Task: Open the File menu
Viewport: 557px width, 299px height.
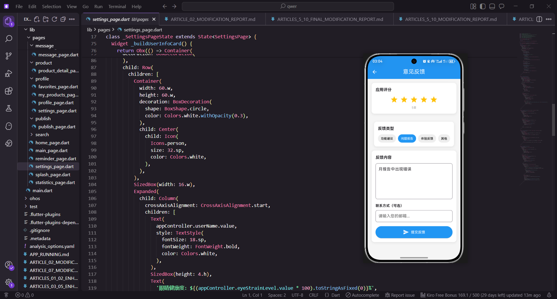Action: [x=19, y=6]
